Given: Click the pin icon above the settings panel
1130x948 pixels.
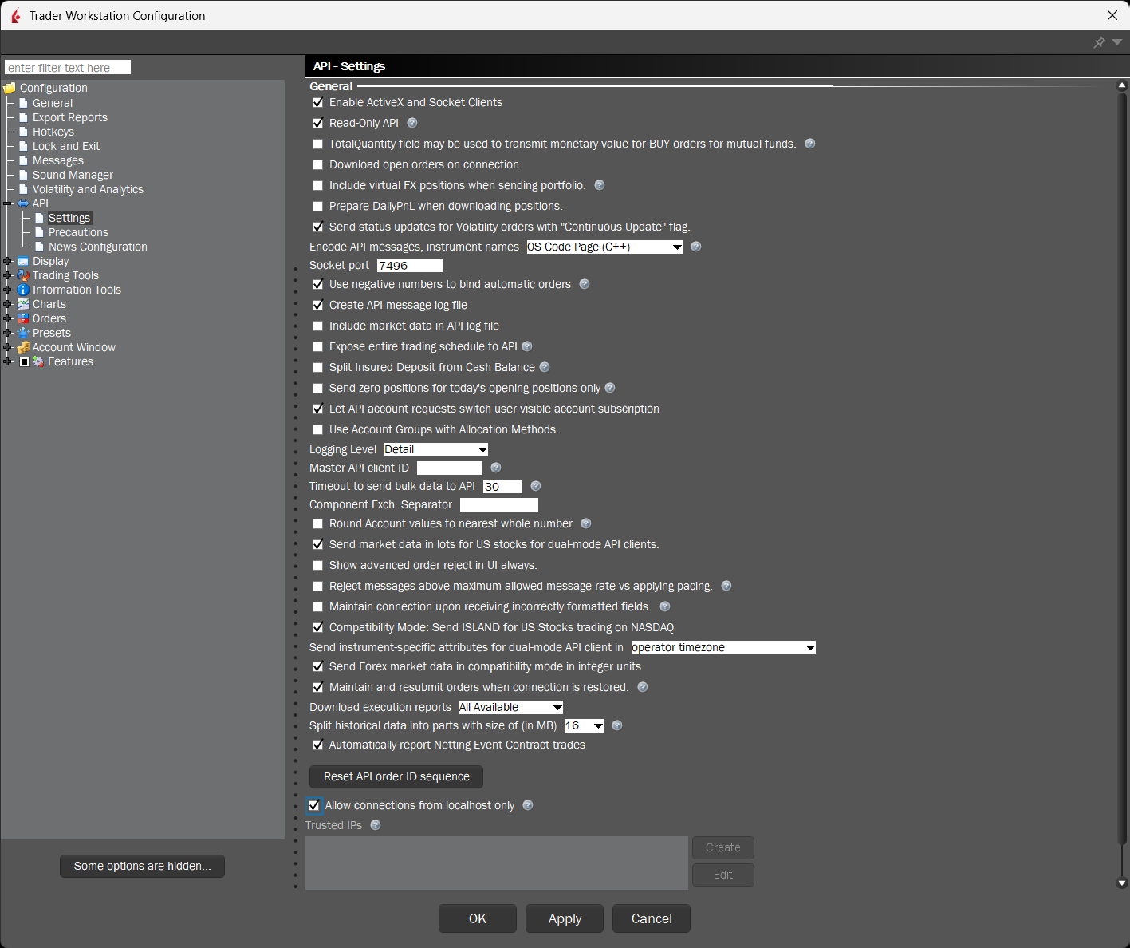Looking at the screenshot, I should point(1098,43).
